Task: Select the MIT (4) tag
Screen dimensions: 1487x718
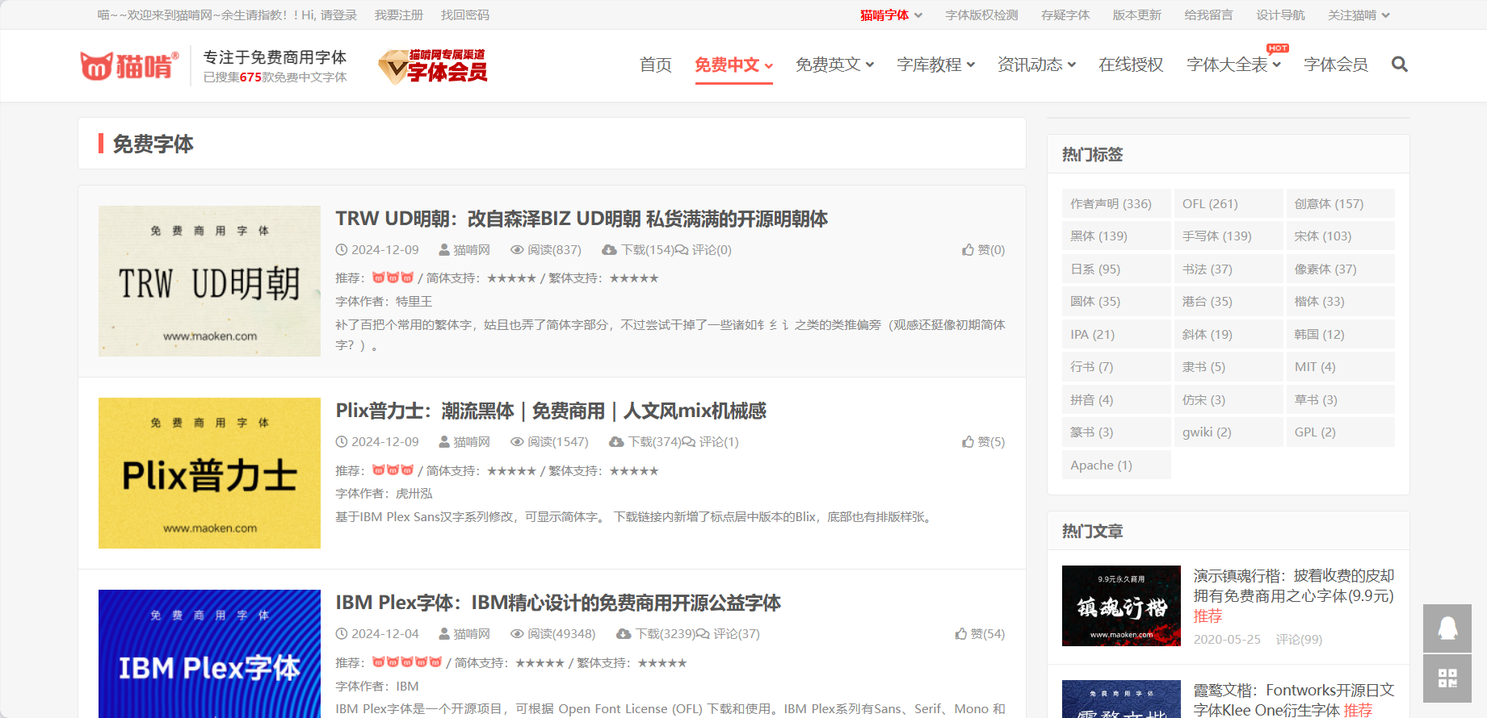Action: point(1340,367)
